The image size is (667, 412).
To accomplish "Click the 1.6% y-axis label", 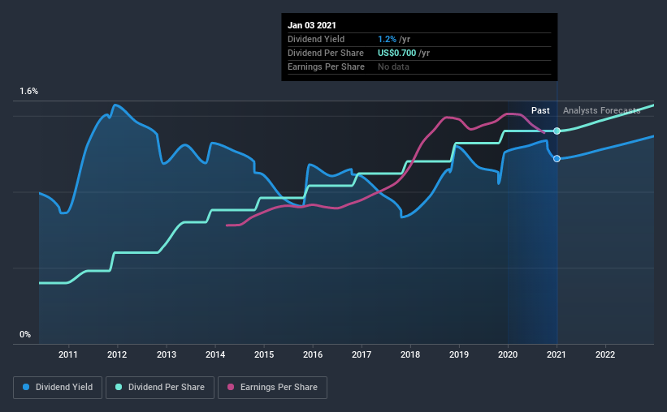I will [x=29, y=92].
